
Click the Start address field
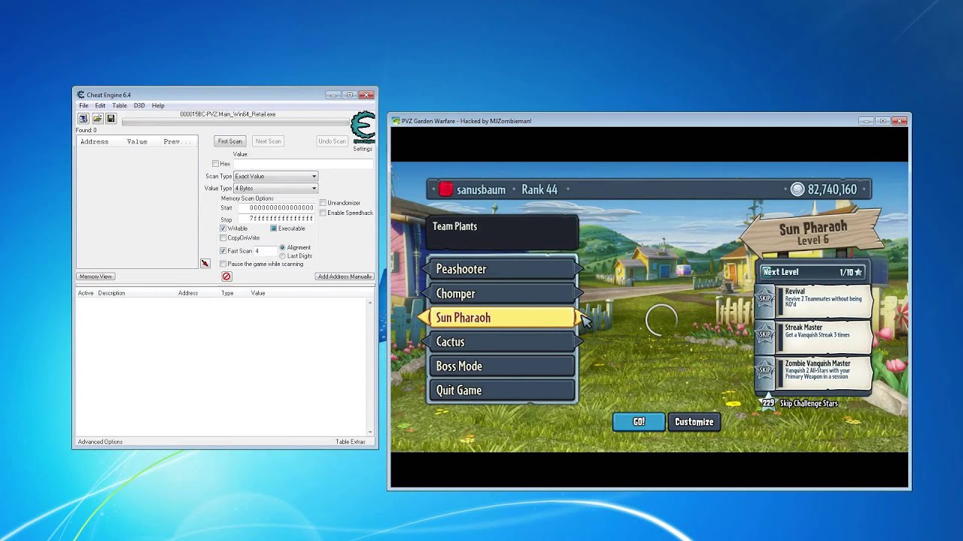click(277, 208)
